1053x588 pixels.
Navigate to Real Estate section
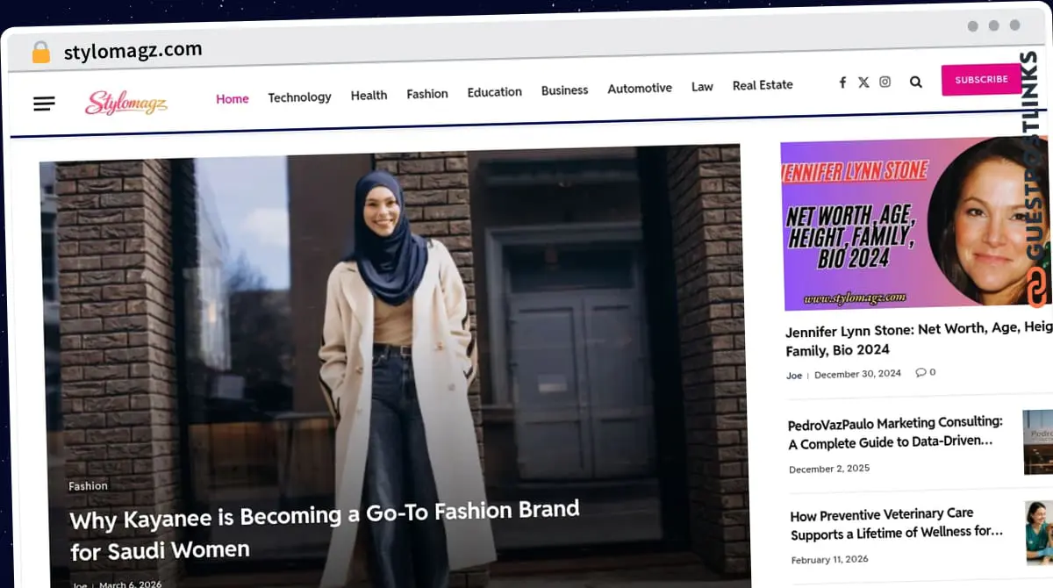click(763, 85)
